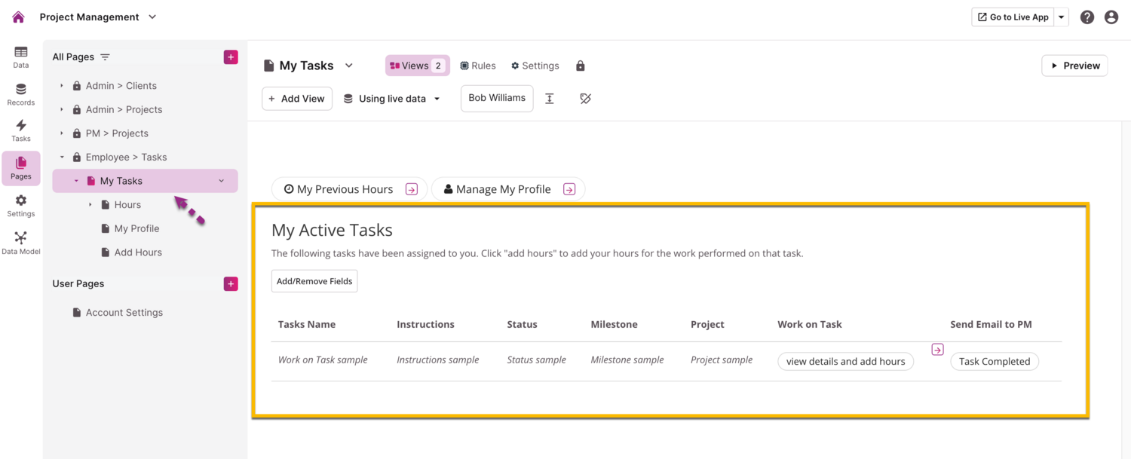The image size is (1131, 459).
Task: Open the Data Model section
Action: tap(21, 243)
